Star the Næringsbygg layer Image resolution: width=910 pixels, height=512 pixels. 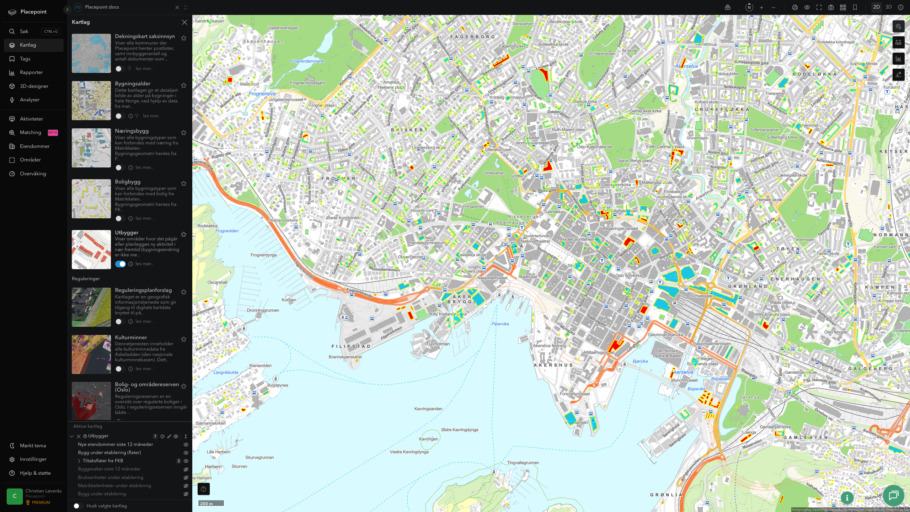point(184,133)
